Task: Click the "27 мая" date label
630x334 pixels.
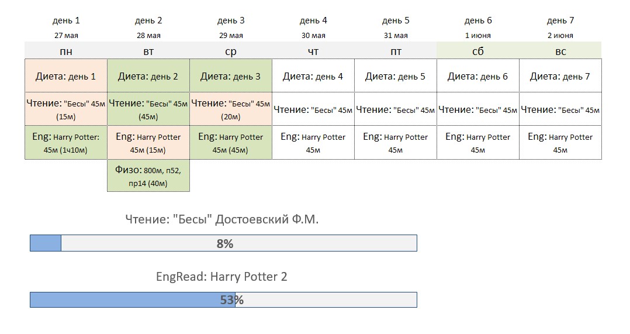Action: point(66,35)
